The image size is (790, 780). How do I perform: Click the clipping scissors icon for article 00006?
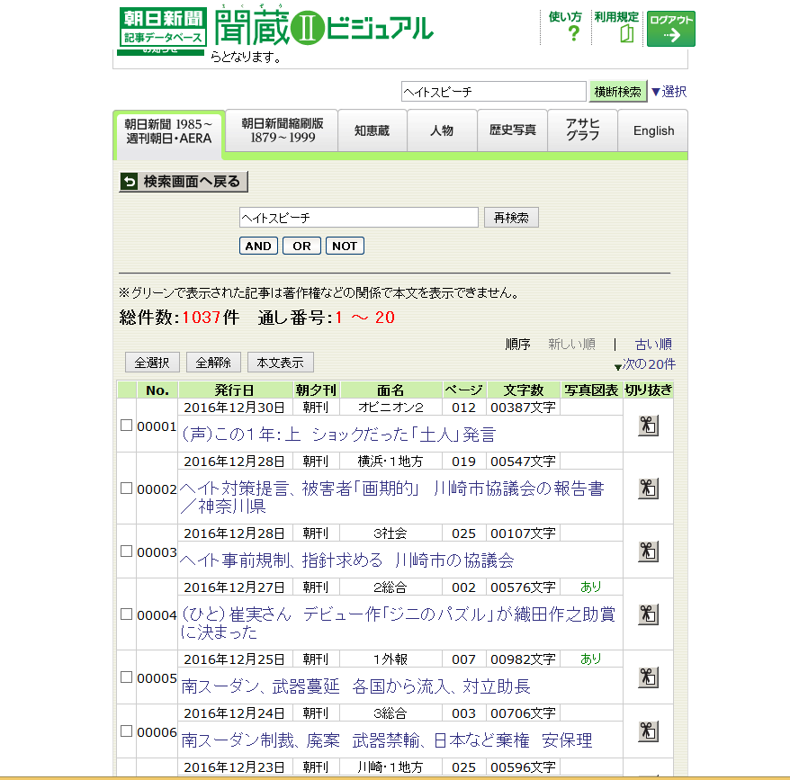point(648,731)
